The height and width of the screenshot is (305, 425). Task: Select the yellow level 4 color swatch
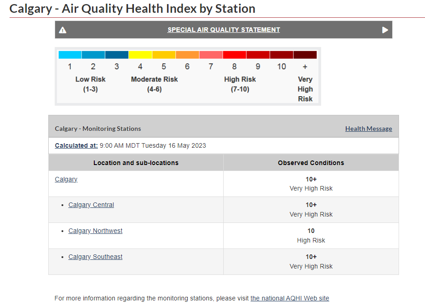(140, 54)
